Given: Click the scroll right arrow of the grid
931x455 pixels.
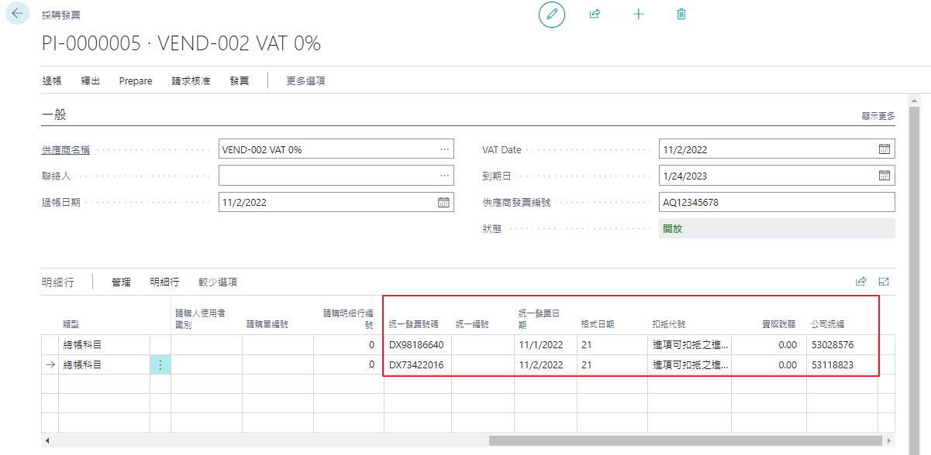Looking at the screenshot, I should 890,441.
